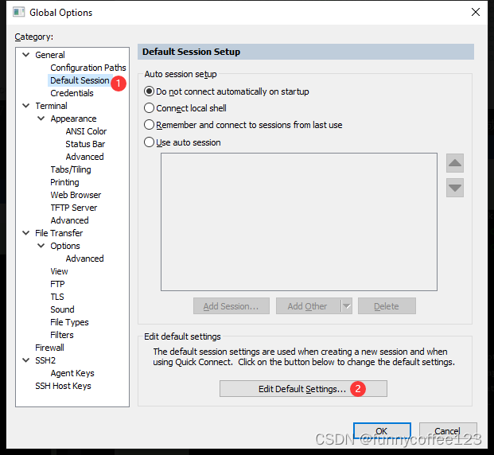The image size is (494, 455).
Task: Click Add Other button
Action: (308, 306)
